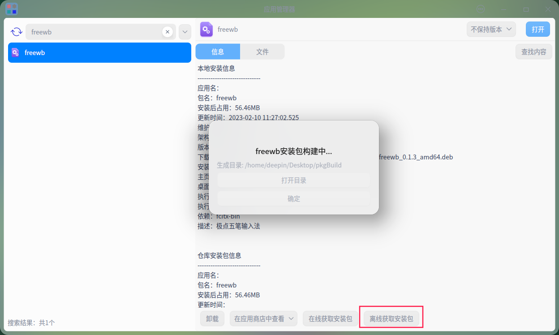Open the ellipsis menu in the title bar
Screen dimensions: 559x335
coord(481,9)
